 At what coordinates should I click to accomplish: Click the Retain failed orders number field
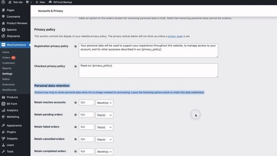(x=87, y=127)
